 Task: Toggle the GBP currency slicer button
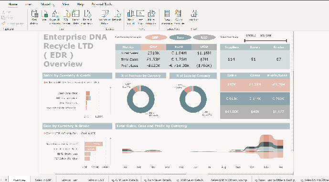pyautogui.click(x=155, y=37)
